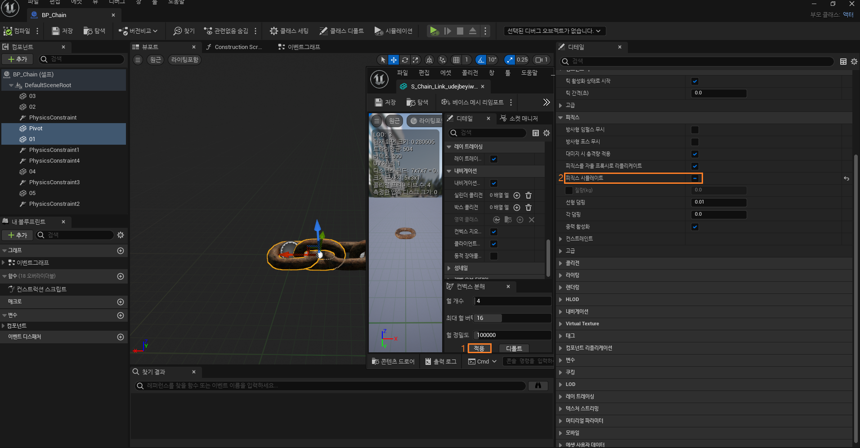Click the binoculars search icon in Find Results
The height and width of the screenshot is (448, 860).
tap(538, 386)
